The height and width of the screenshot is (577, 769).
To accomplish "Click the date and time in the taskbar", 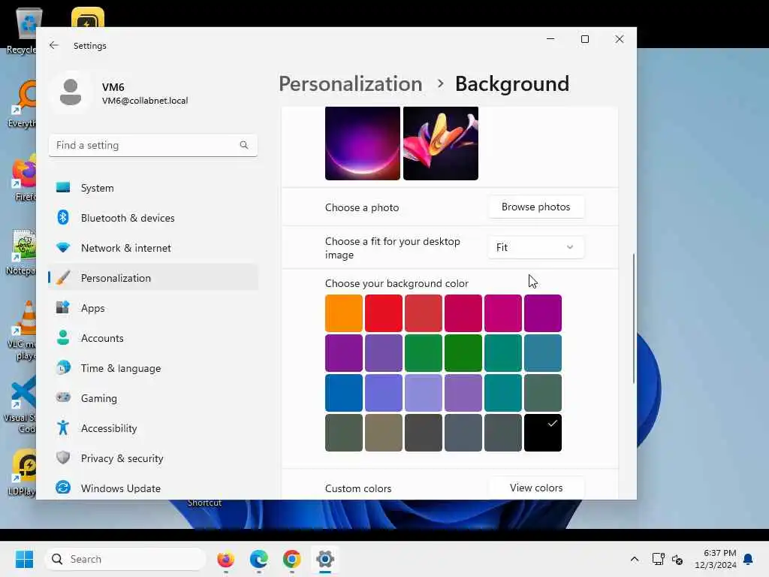I will tap(715, 559).
